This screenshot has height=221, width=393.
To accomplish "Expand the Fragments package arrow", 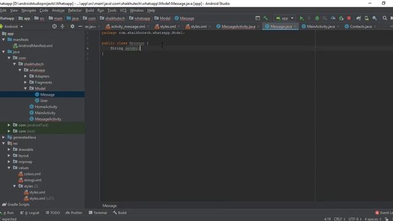I will click(x=25, y=82).
